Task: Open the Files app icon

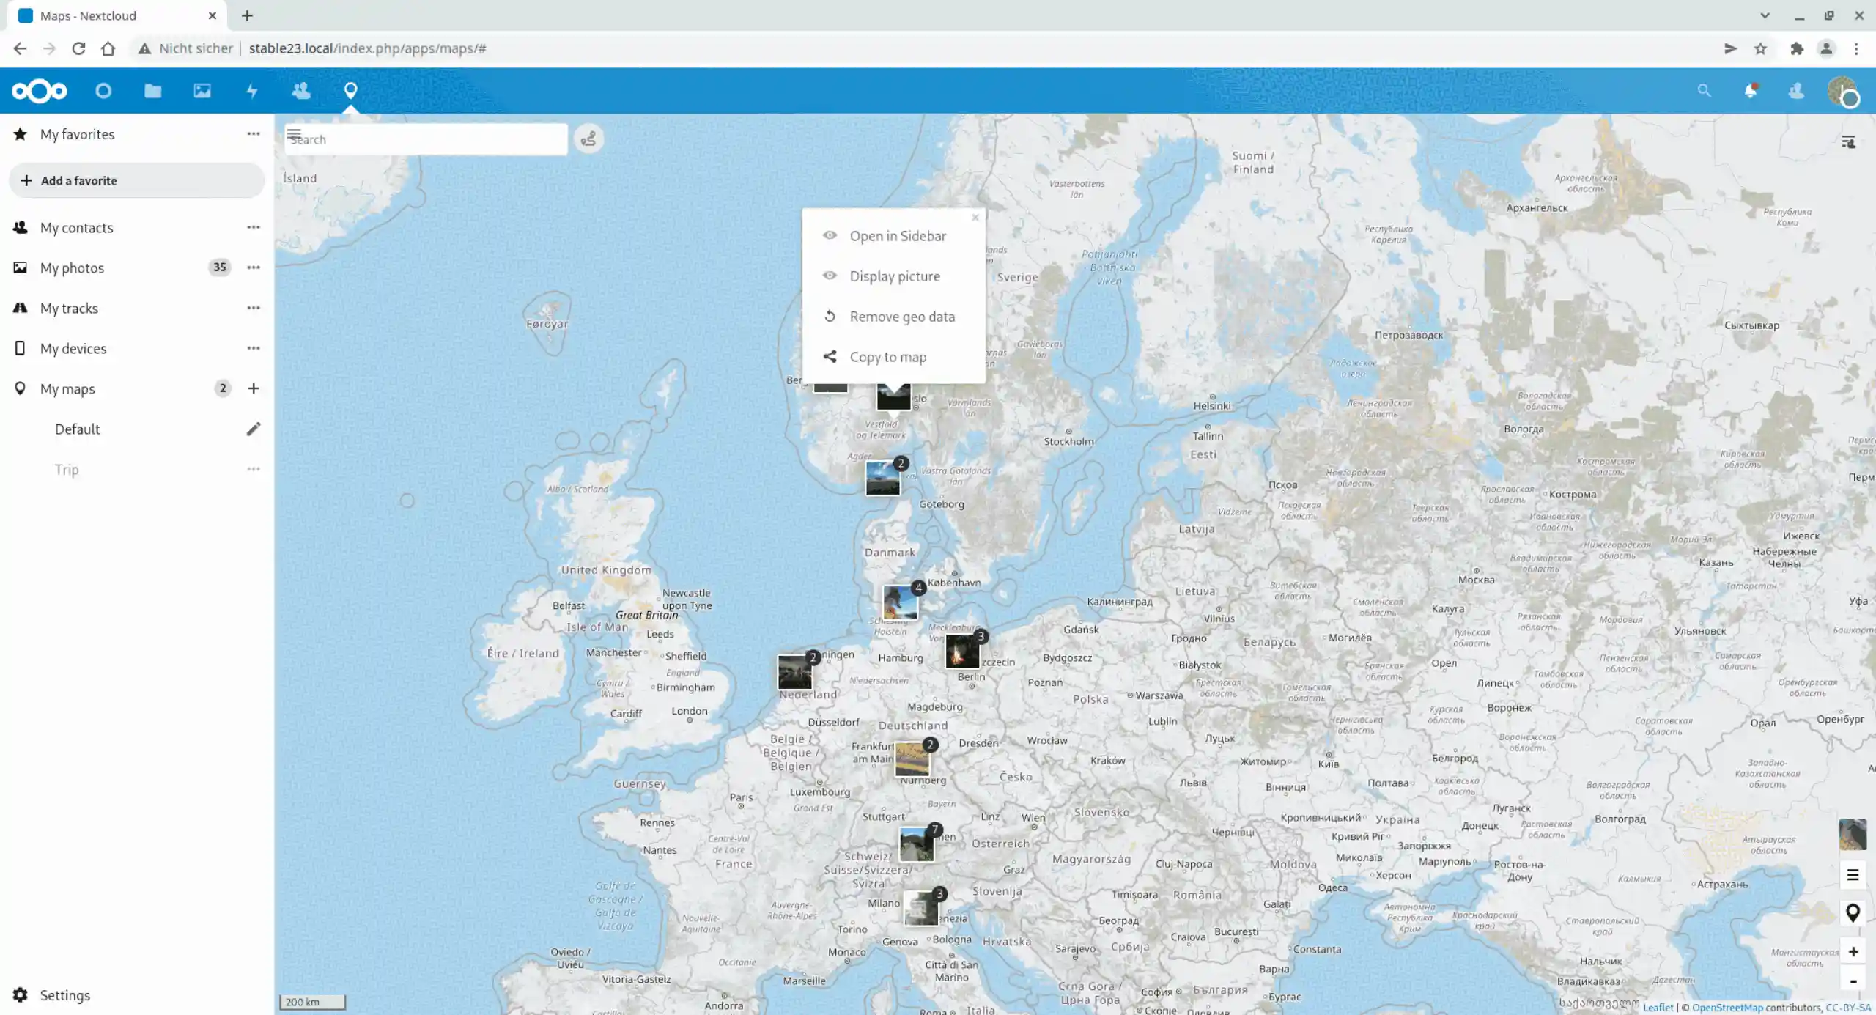Action: [152, 91]
